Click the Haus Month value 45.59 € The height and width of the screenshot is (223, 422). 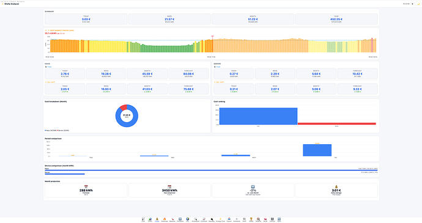pyautogui.click(x=147, y=74)
